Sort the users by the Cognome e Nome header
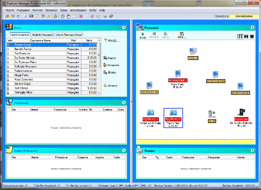This screenshot has height=190, width=261. pos(40,40)
